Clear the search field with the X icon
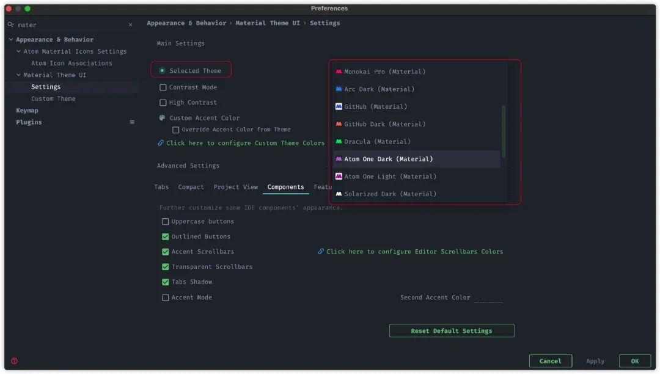The image size is (660, 374). [131, 25]
